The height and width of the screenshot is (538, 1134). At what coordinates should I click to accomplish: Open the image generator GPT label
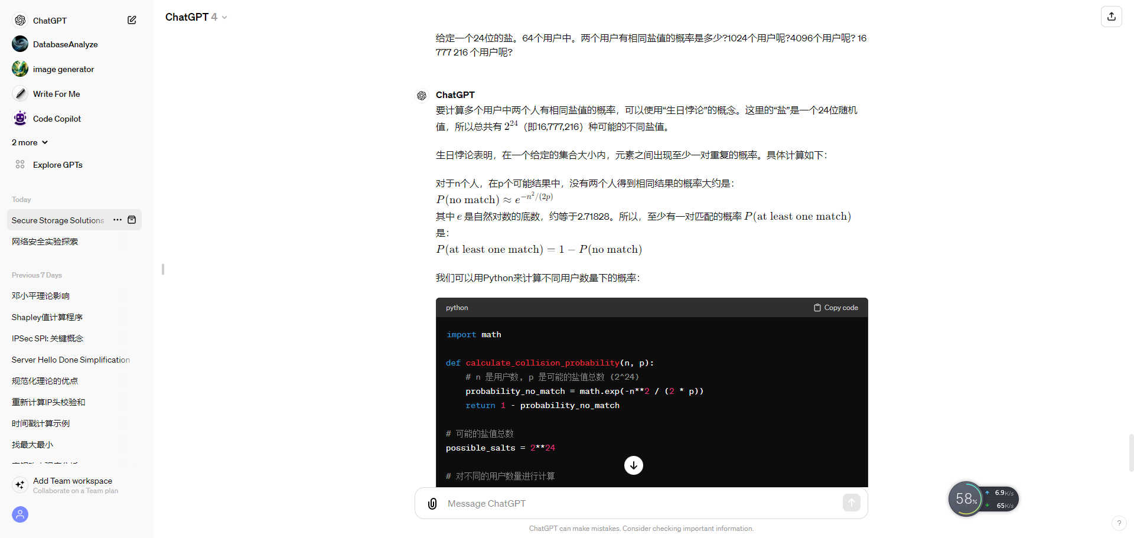coord(64,69)
